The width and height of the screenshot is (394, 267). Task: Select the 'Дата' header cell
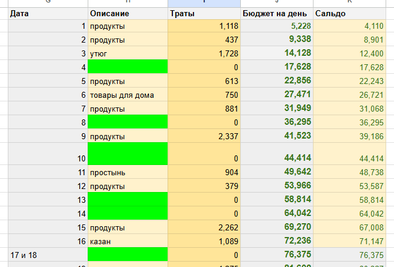48,14
